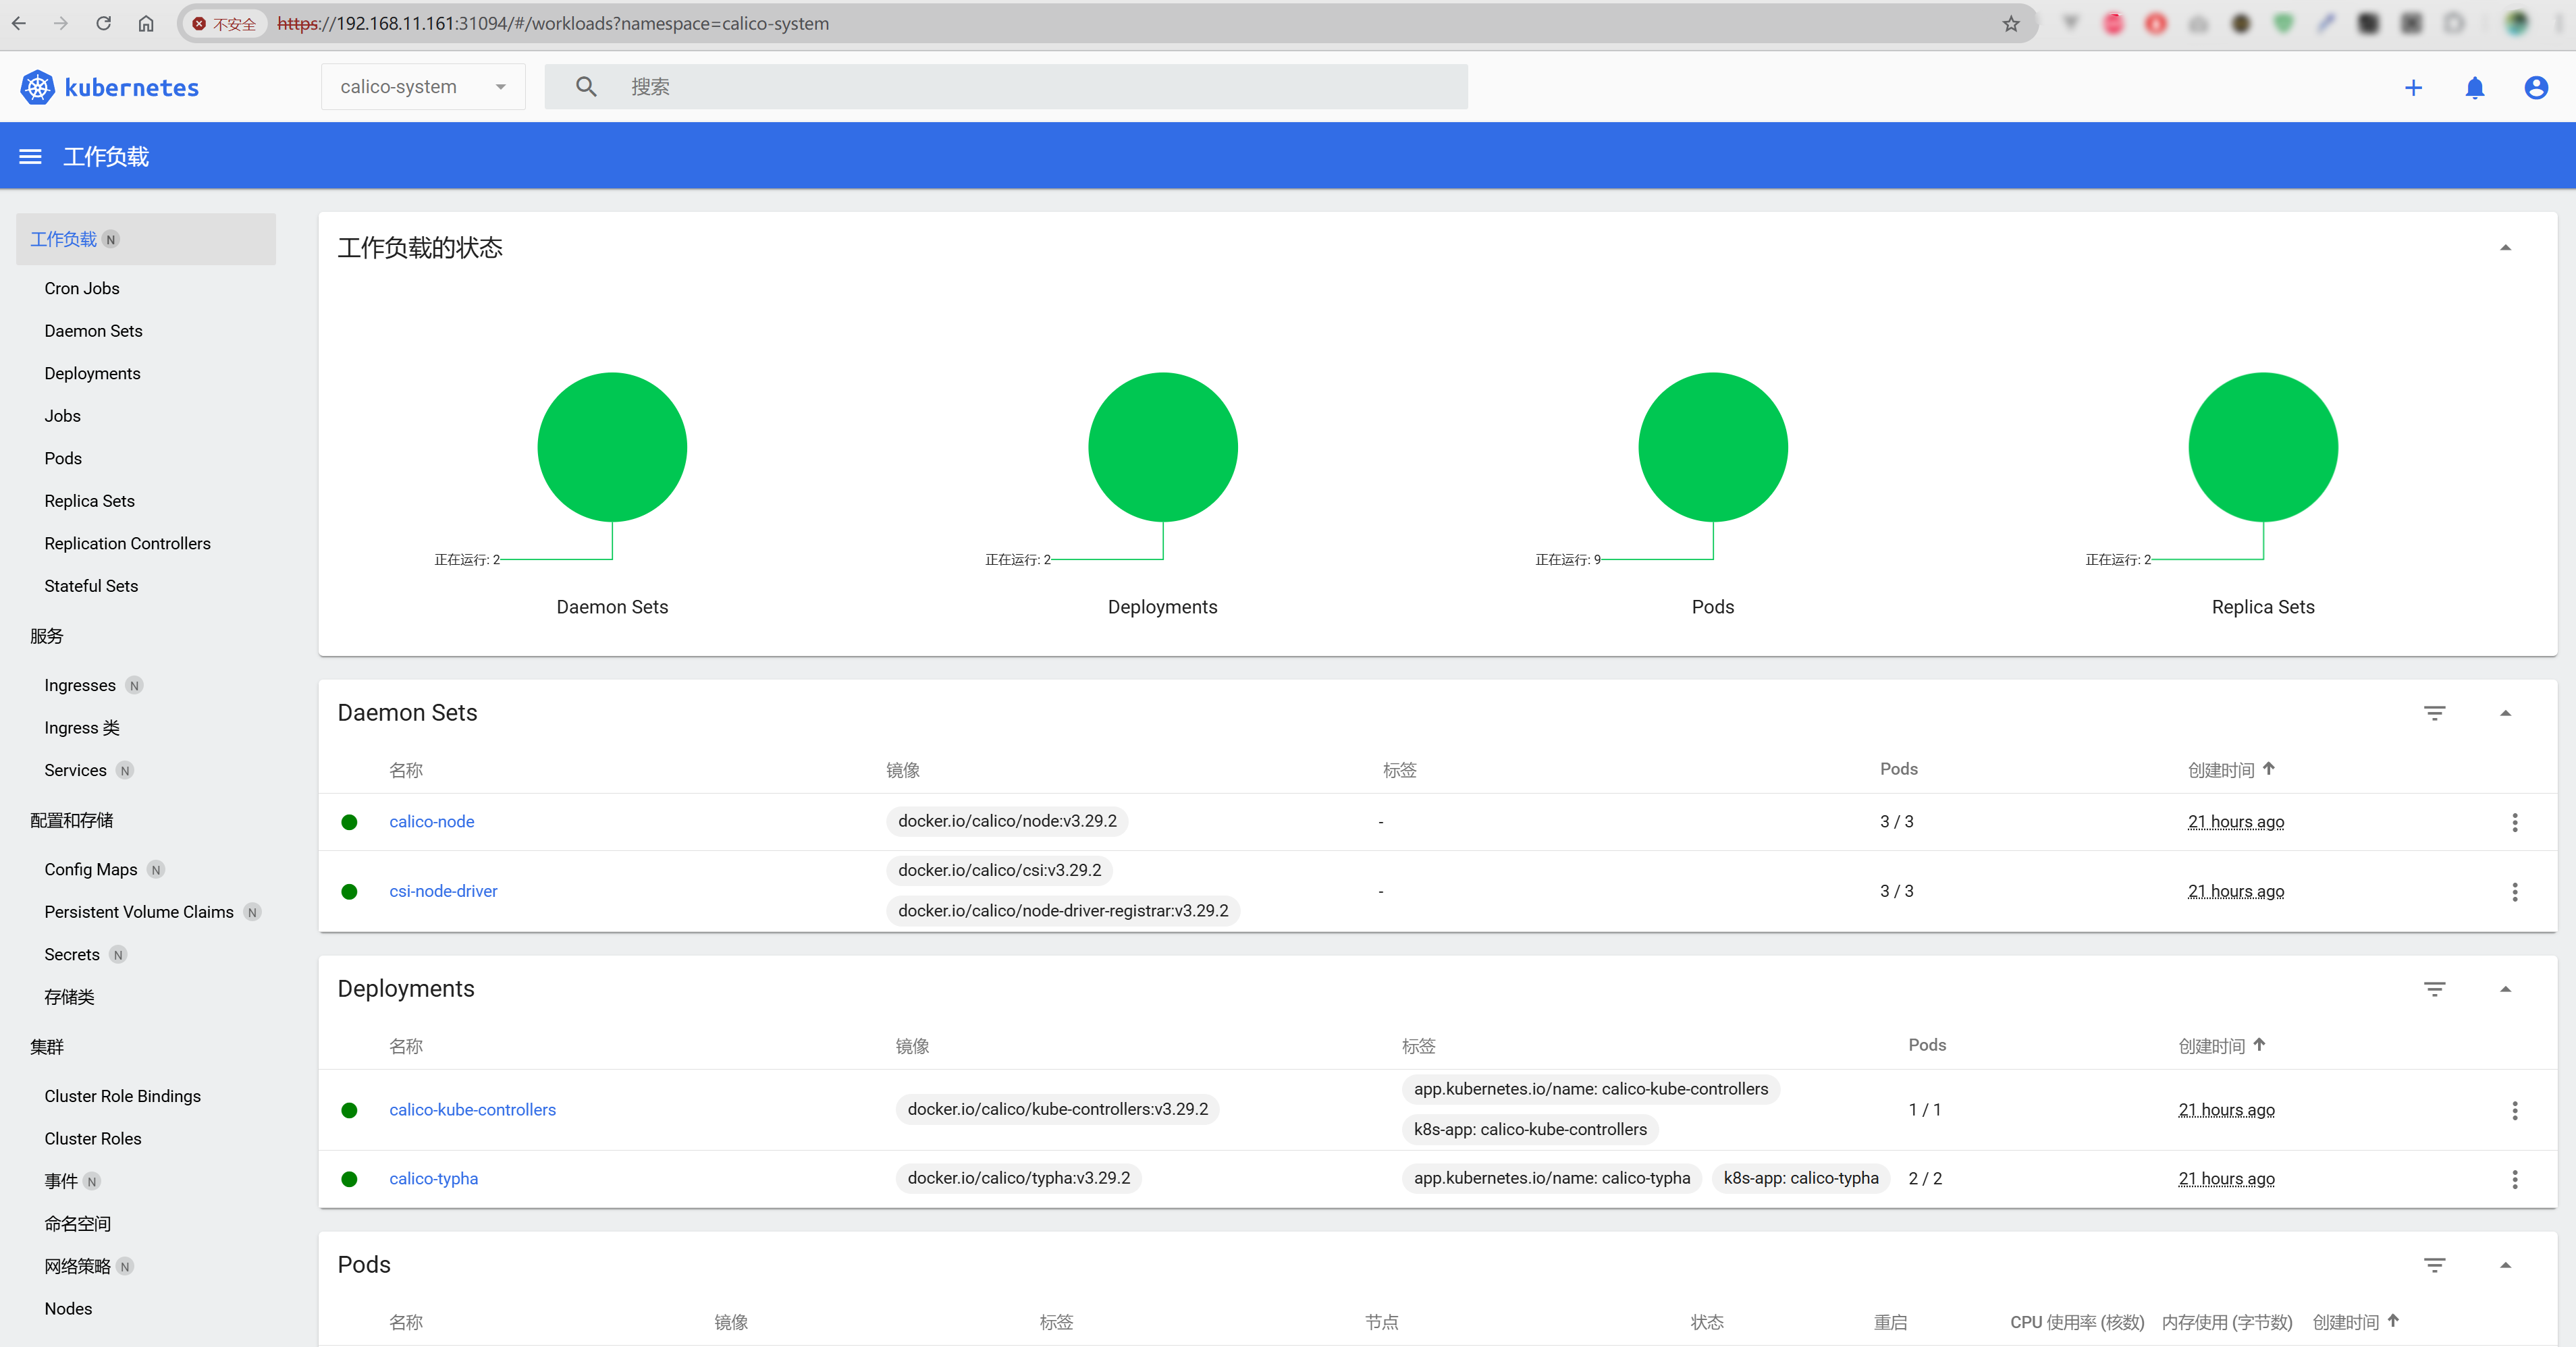Click the browser address bar URL
Image resolution: width=2576 pixels, height=1347 pixels.
[x=553, y=23]
